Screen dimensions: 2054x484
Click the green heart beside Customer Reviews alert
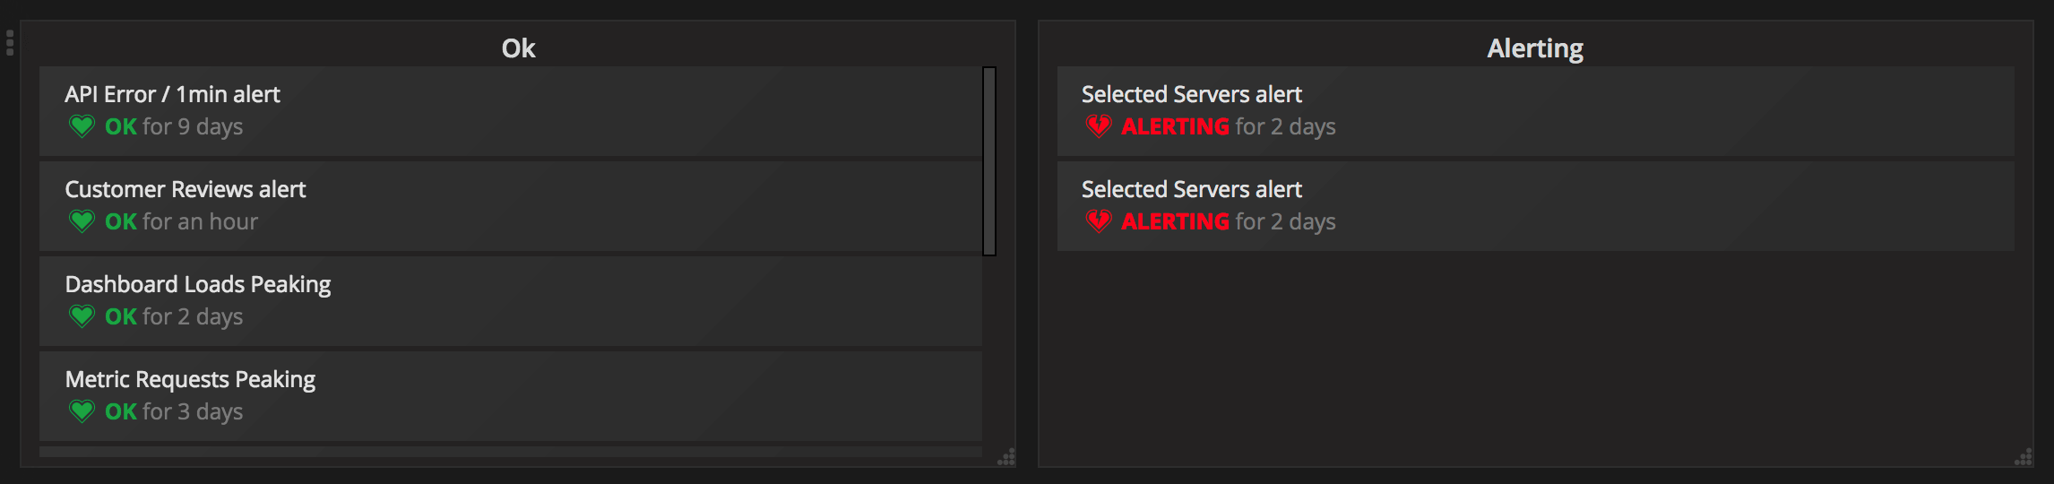coord(82,221)
